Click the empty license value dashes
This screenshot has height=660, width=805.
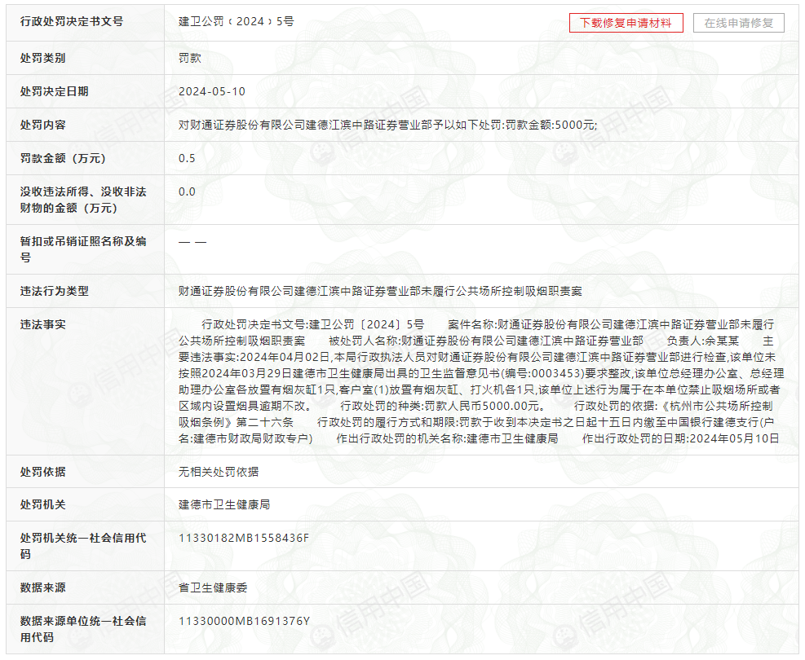pos(192,241)
